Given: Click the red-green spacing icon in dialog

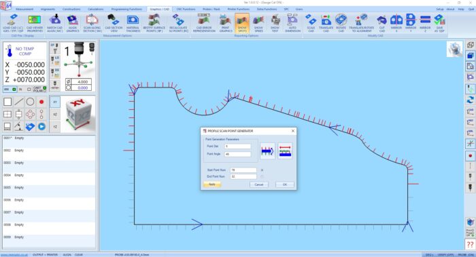Looking at the screenshot, I should [x=285, y=151].
